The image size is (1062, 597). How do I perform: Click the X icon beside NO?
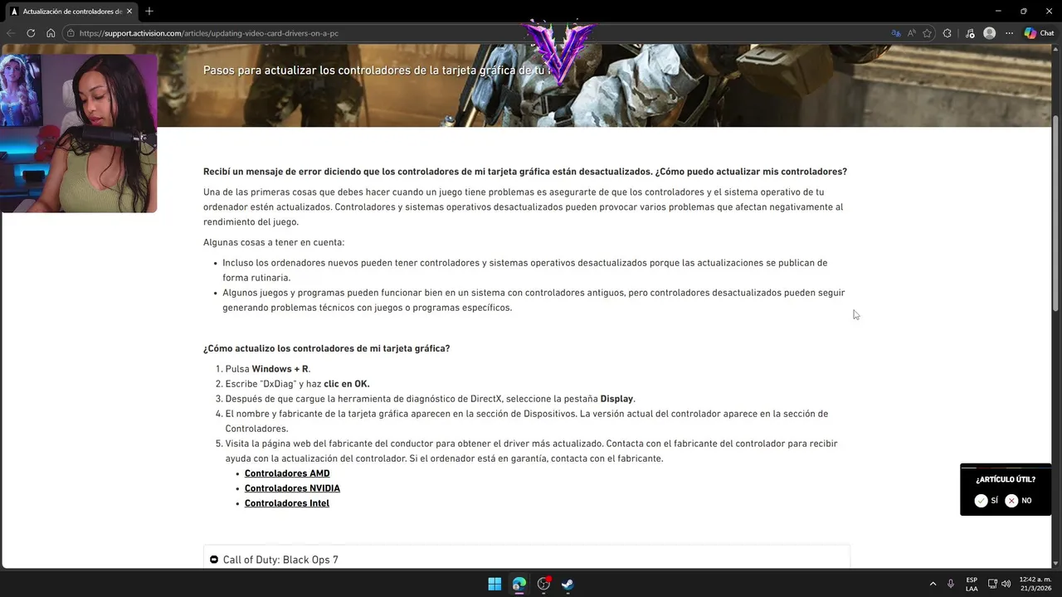pos(1011,501)
